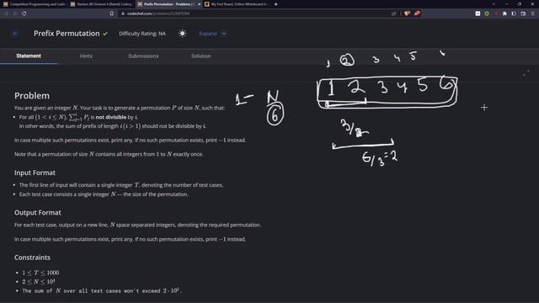The image size is (539, 303).
Task: Go back with the browser back arrow
Action: tap(6, 13)
